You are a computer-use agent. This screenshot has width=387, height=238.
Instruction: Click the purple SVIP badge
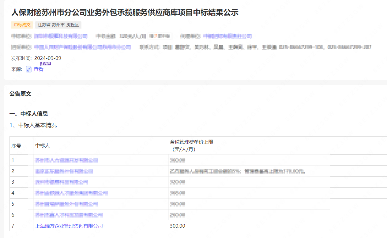tap(46, 64)
